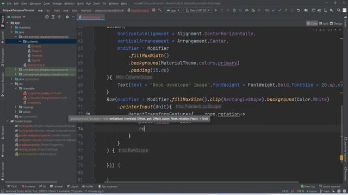348x195 pixels.
Task: Click the Rollback undo arrow icon
Action: (x=299, y=10)
